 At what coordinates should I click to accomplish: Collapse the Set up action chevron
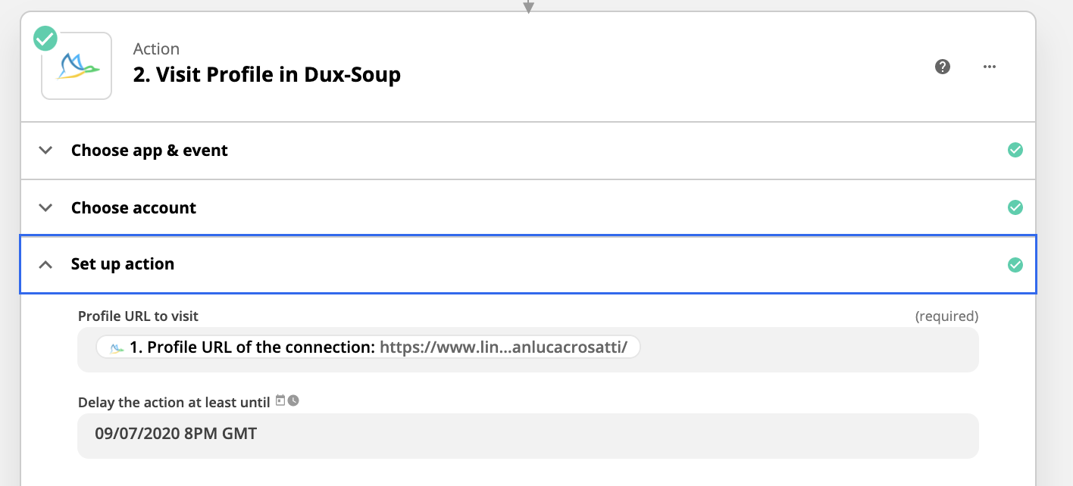pos(45,264)
